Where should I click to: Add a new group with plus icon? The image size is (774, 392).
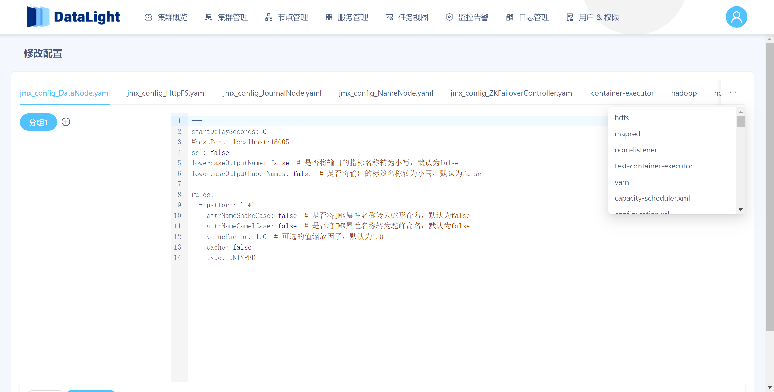[x=66, y=122]
